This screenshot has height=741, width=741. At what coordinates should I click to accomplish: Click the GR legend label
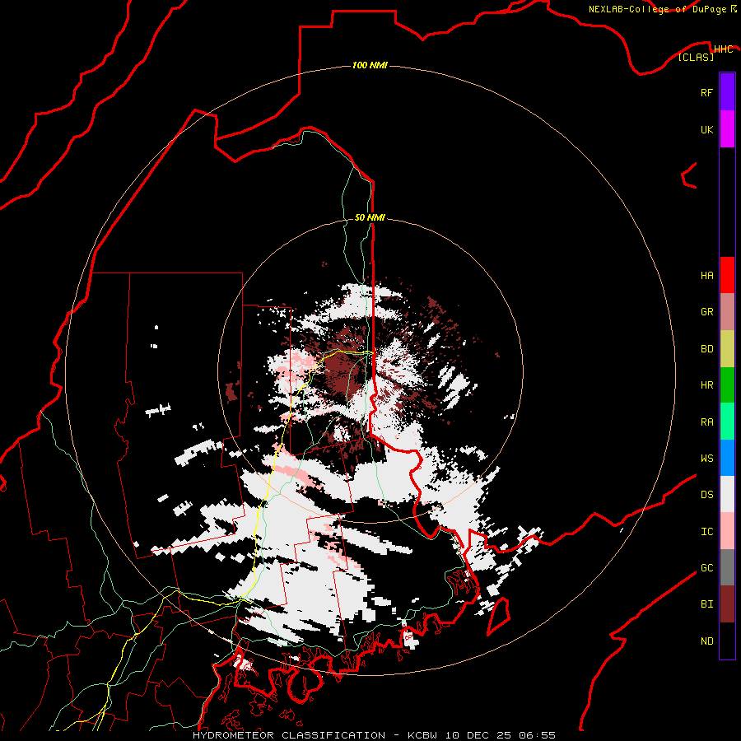pos(706,312)
